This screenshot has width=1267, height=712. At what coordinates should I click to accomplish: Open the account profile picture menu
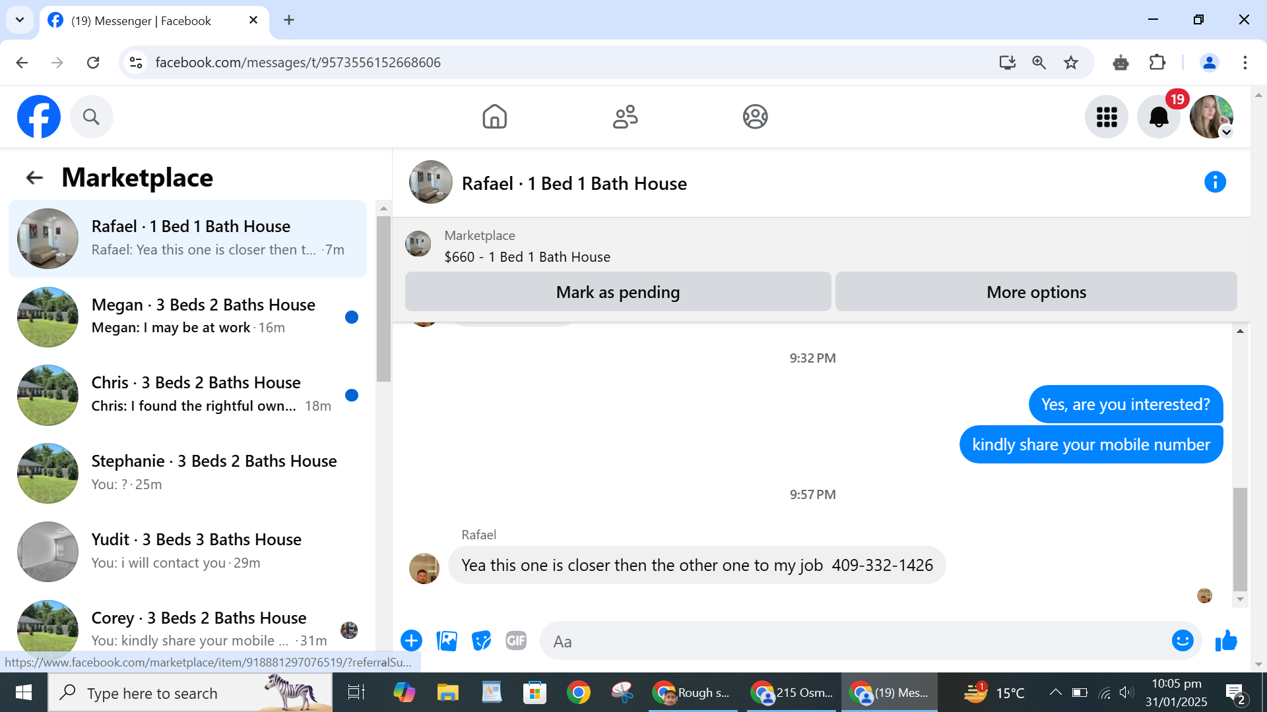[x=1212, y=117]
